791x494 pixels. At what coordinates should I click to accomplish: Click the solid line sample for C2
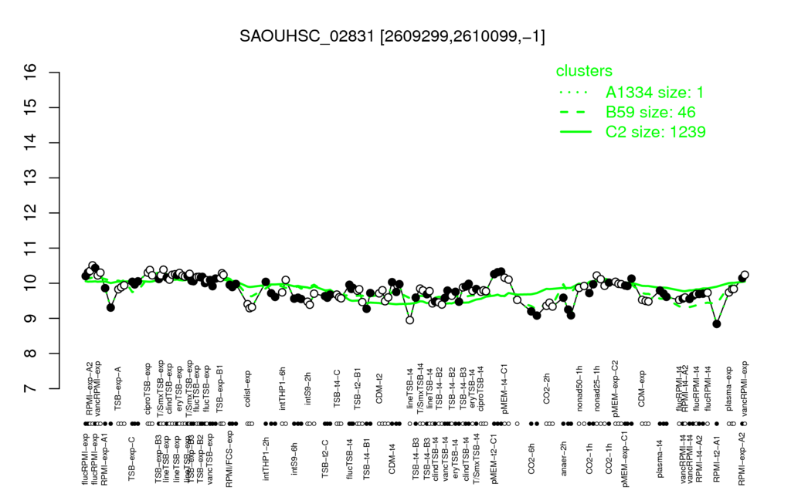pos(575,131)
